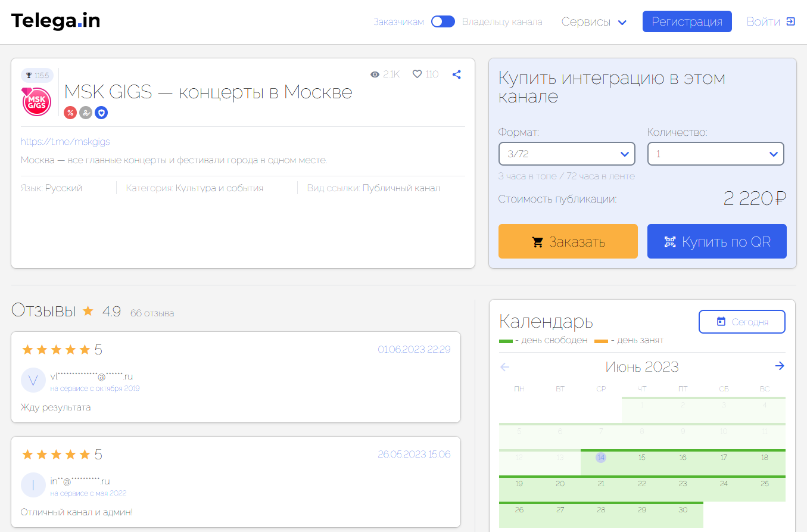Click the orange Заказать button
Image resolution: width=807 pixels, height=532 pixels.
[x=568, y=241]
